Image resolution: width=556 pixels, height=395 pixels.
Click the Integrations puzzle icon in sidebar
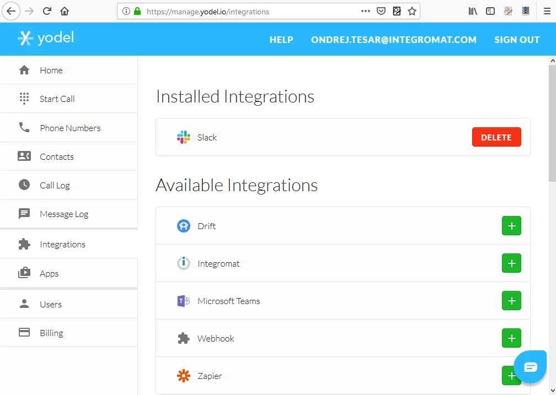coord(24,244)
